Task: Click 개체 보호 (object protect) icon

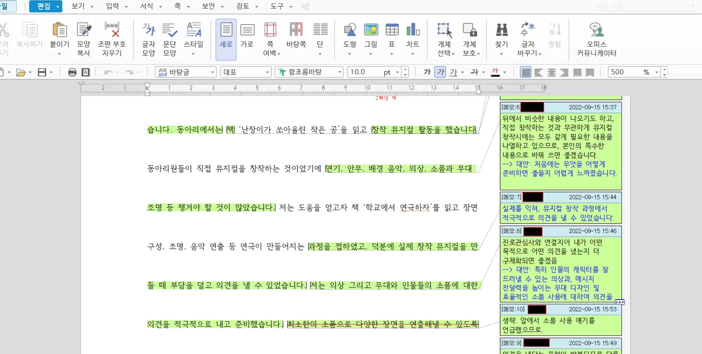Action: pos(470,30)
